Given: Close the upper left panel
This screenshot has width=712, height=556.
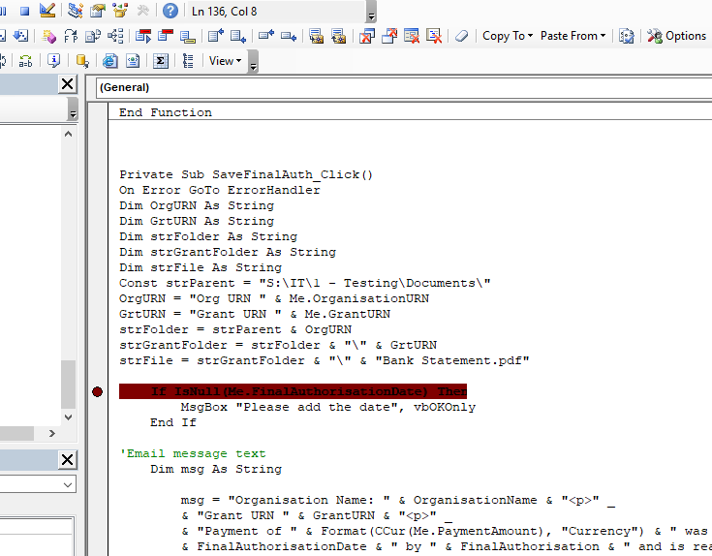Looking at the screenshot, I should coord(67,84).
